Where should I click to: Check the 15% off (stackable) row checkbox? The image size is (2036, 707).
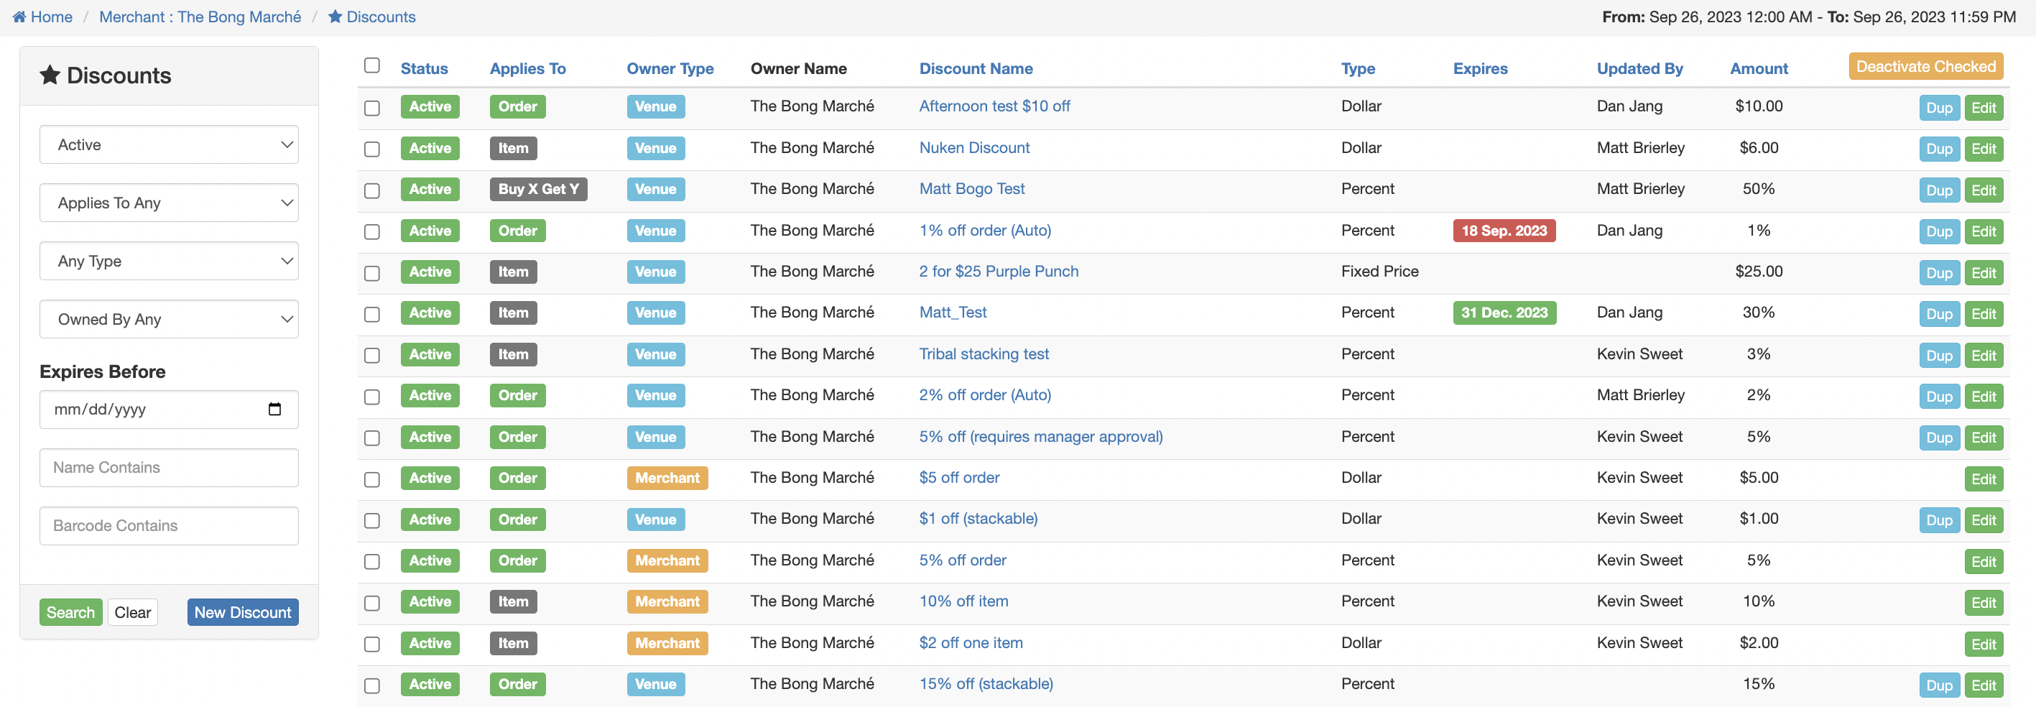pos(371,685)
